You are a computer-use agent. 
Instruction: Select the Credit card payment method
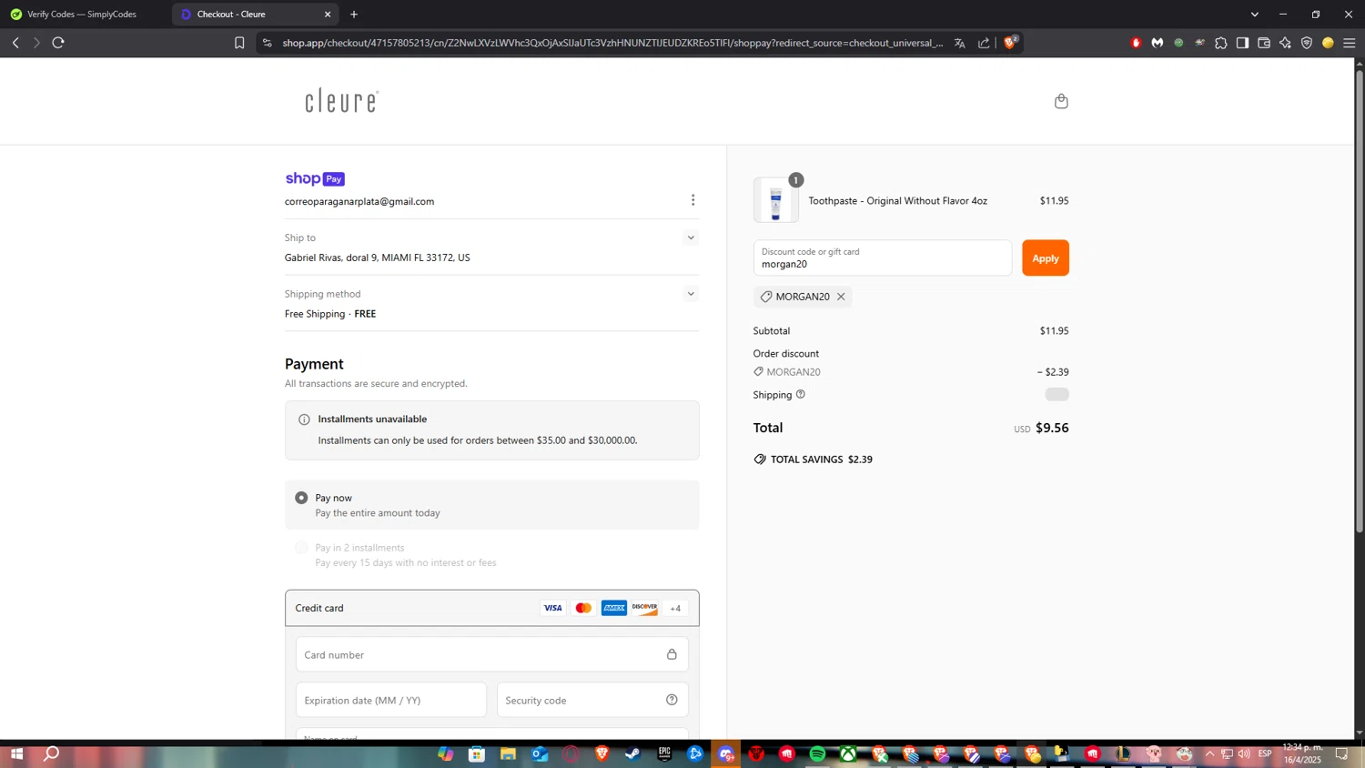pyautogui.click(x=491, y=608)
